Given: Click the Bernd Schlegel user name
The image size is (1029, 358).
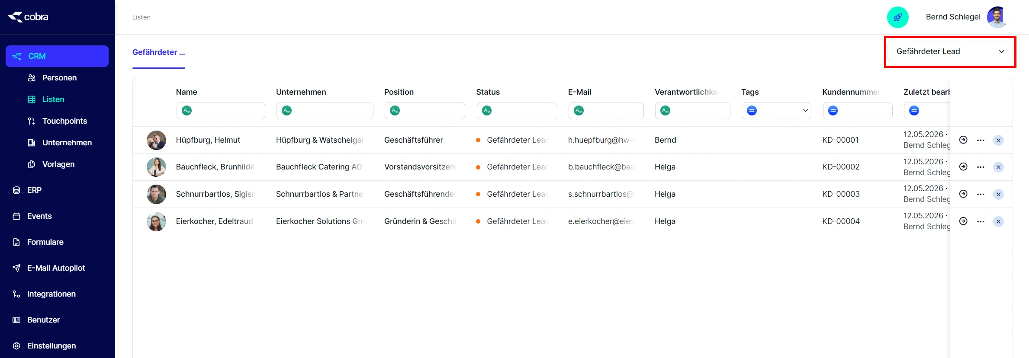Looking at the screenshot, I should [953, 17].
